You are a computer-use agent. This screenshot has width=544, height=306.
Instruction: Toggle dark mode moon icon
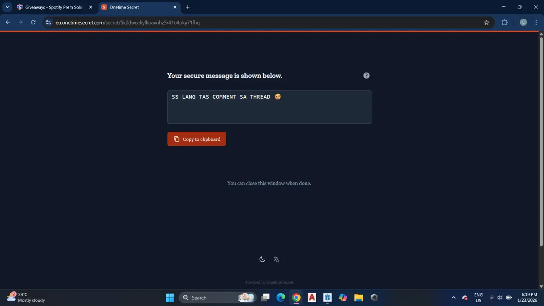pos(262,260)
